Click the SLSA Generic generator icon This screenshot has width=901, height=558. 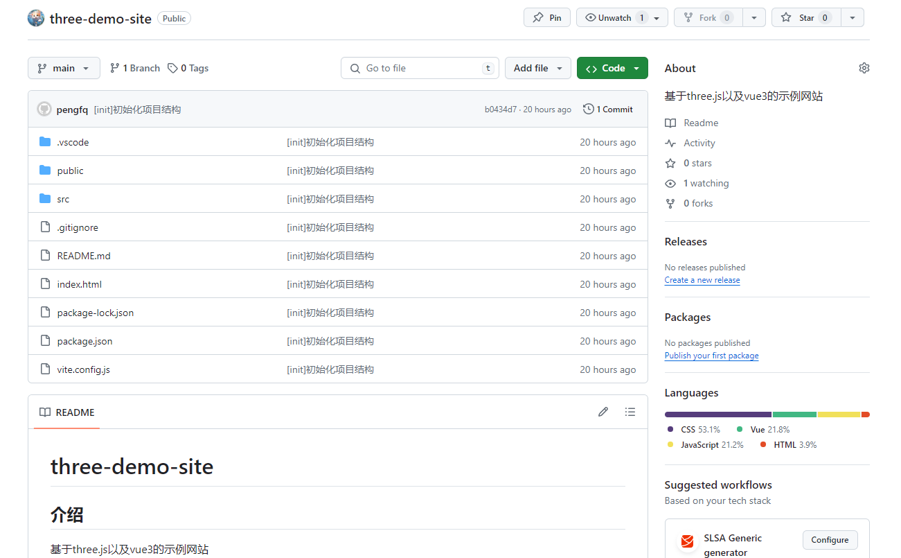(x=687, y=541)
